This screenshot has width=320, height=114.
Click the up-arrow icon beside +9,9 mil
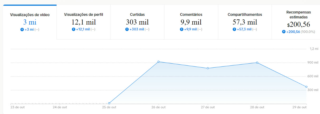pos(182,29)
